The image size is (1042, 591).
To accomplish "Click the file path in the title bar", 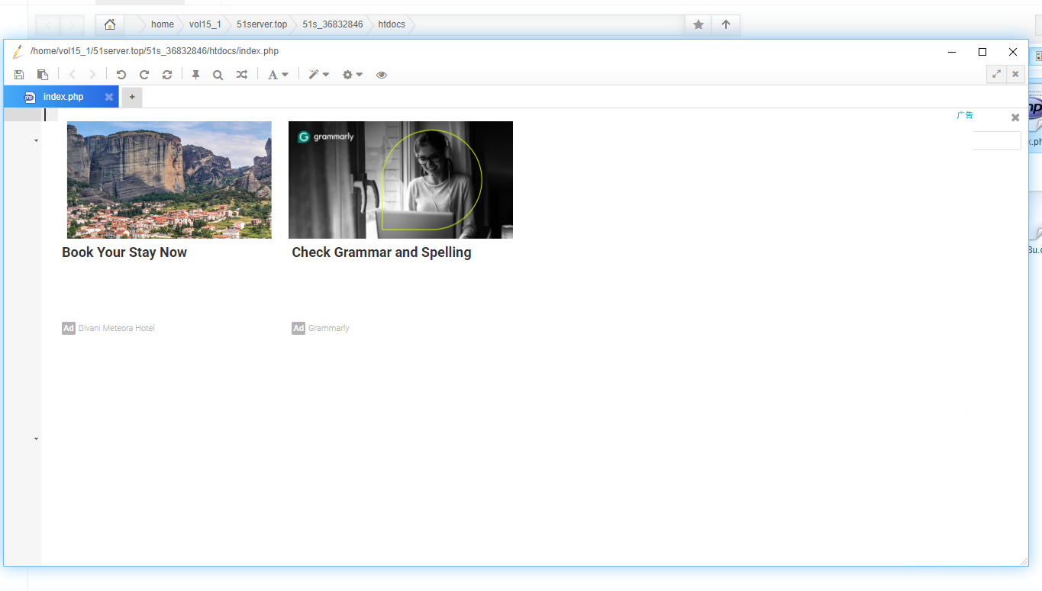I will [x=154, y=51].
